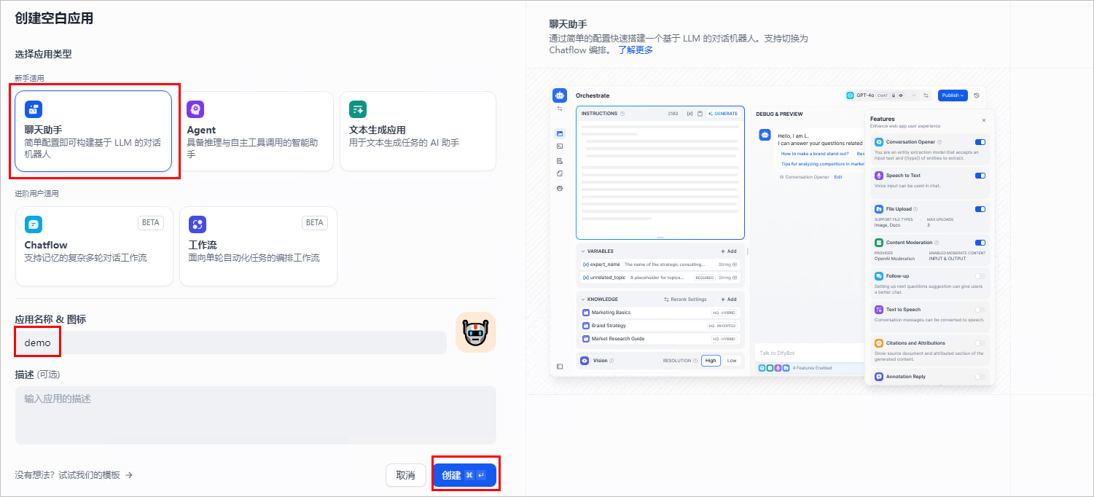1094x497 pixels.
Task: Select the Chatflow card's blue chat icon
Action: pyautogui.click(x=34, y=224)
